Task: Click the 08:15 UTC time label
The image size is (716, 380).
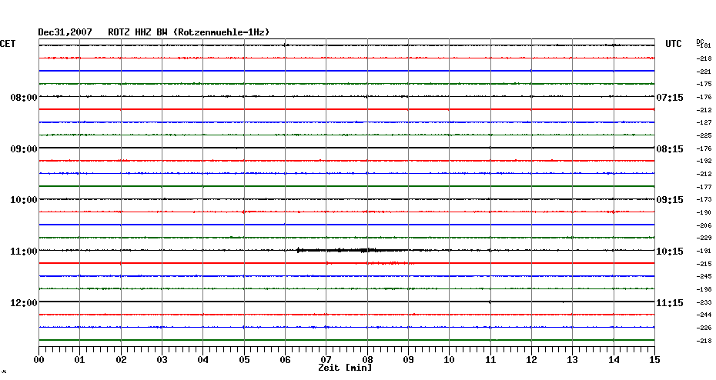Action: pyautogui.click(x=670, y=148)
